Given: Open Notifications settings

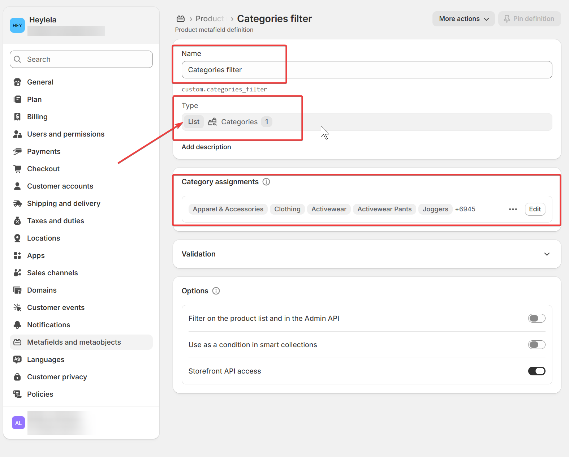Looking at the screenshot, I should point(81,325).
